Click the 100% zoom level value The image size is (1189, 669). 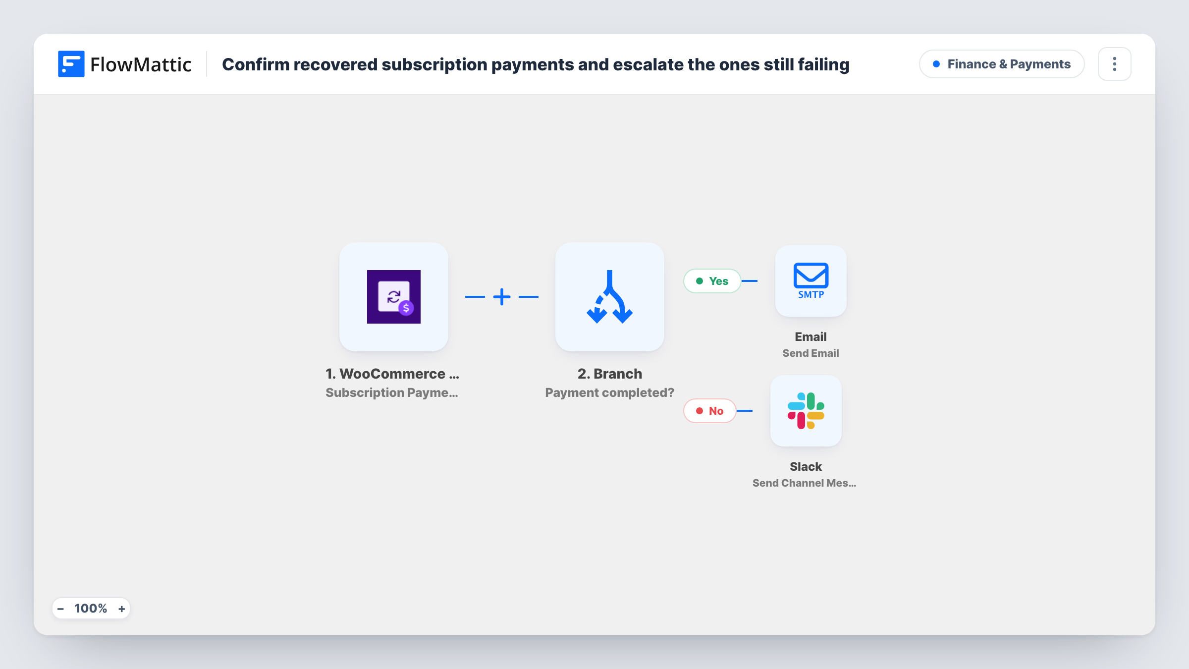pos(91,609)
